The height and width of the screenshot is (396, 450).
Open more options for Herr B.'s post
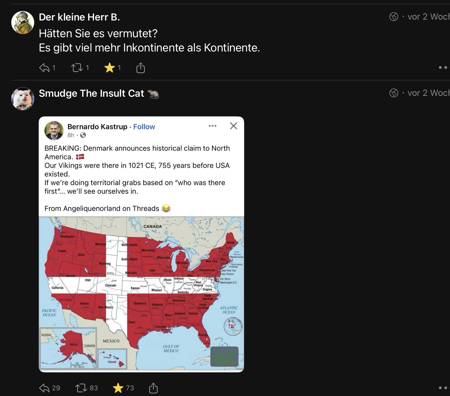click(x=443, y=67)
